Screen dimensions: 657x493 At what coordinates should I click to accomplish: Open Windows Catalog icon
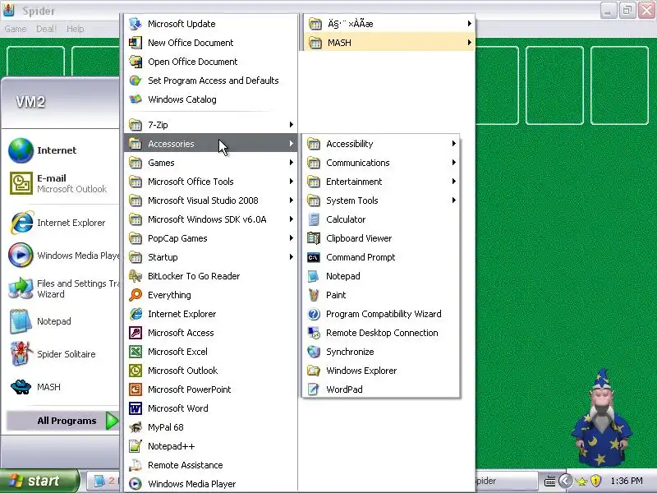[136, 99]
